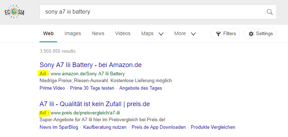The height and width of the screenshot is (137, 288).
Task: Visit the Angebote des Tages link
Action: 141,88
